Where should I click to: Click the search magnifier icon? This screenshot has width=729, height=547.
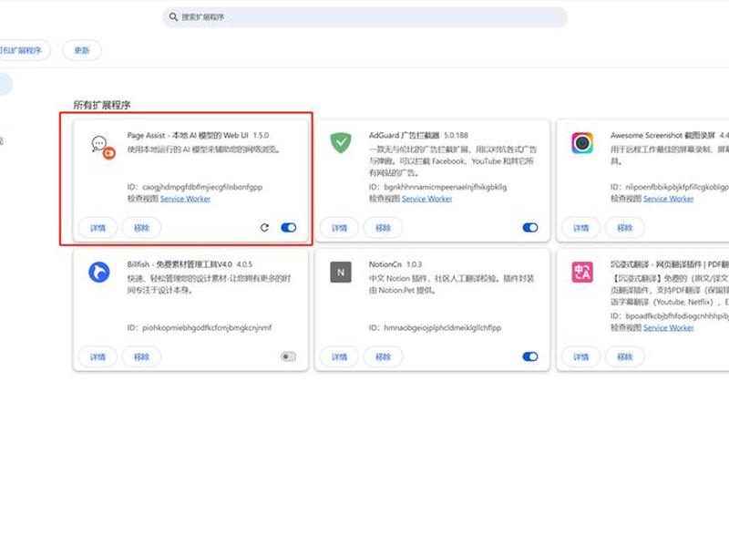pos(173,16)
